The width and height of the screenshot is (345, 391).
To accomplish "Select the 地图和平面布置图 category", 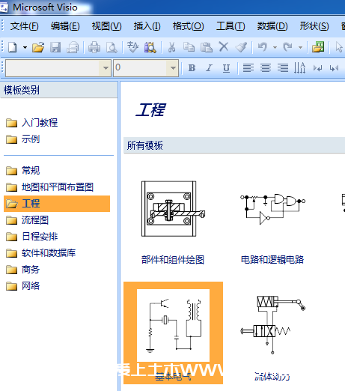I will point(50,187).
